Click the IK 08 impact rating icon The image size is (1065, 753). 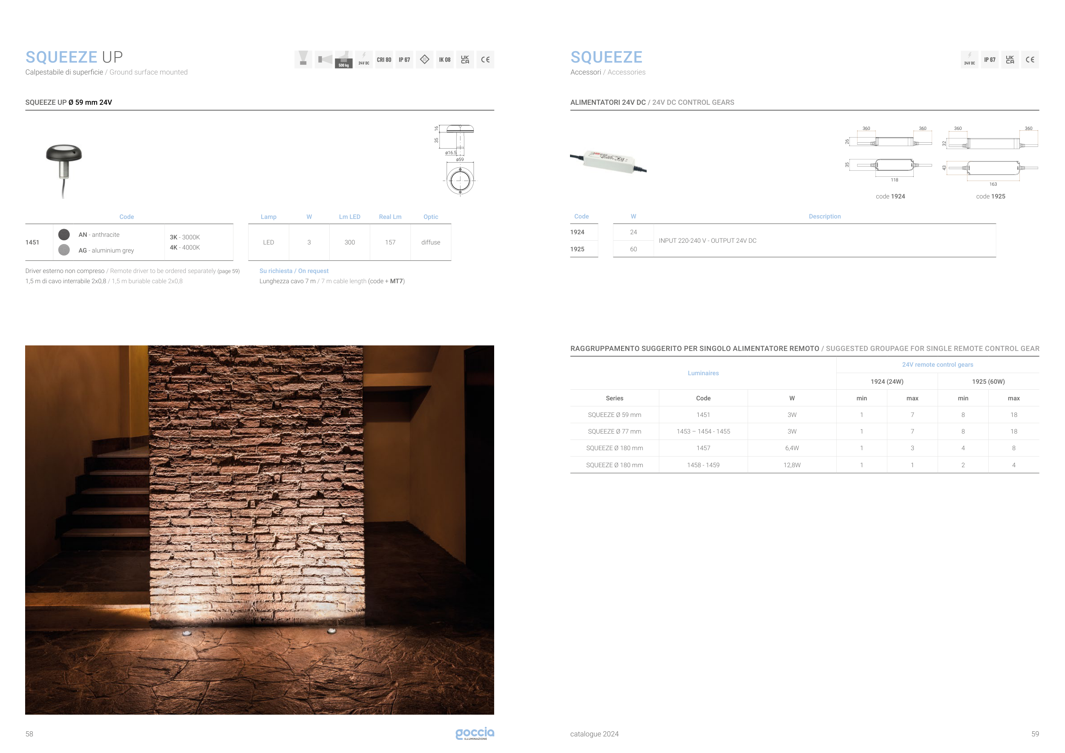point(444,59)
